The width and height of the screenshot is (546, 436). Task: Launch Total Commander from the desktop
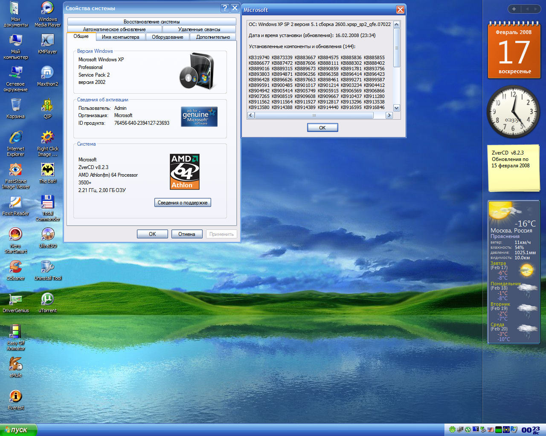pos(47,203)
